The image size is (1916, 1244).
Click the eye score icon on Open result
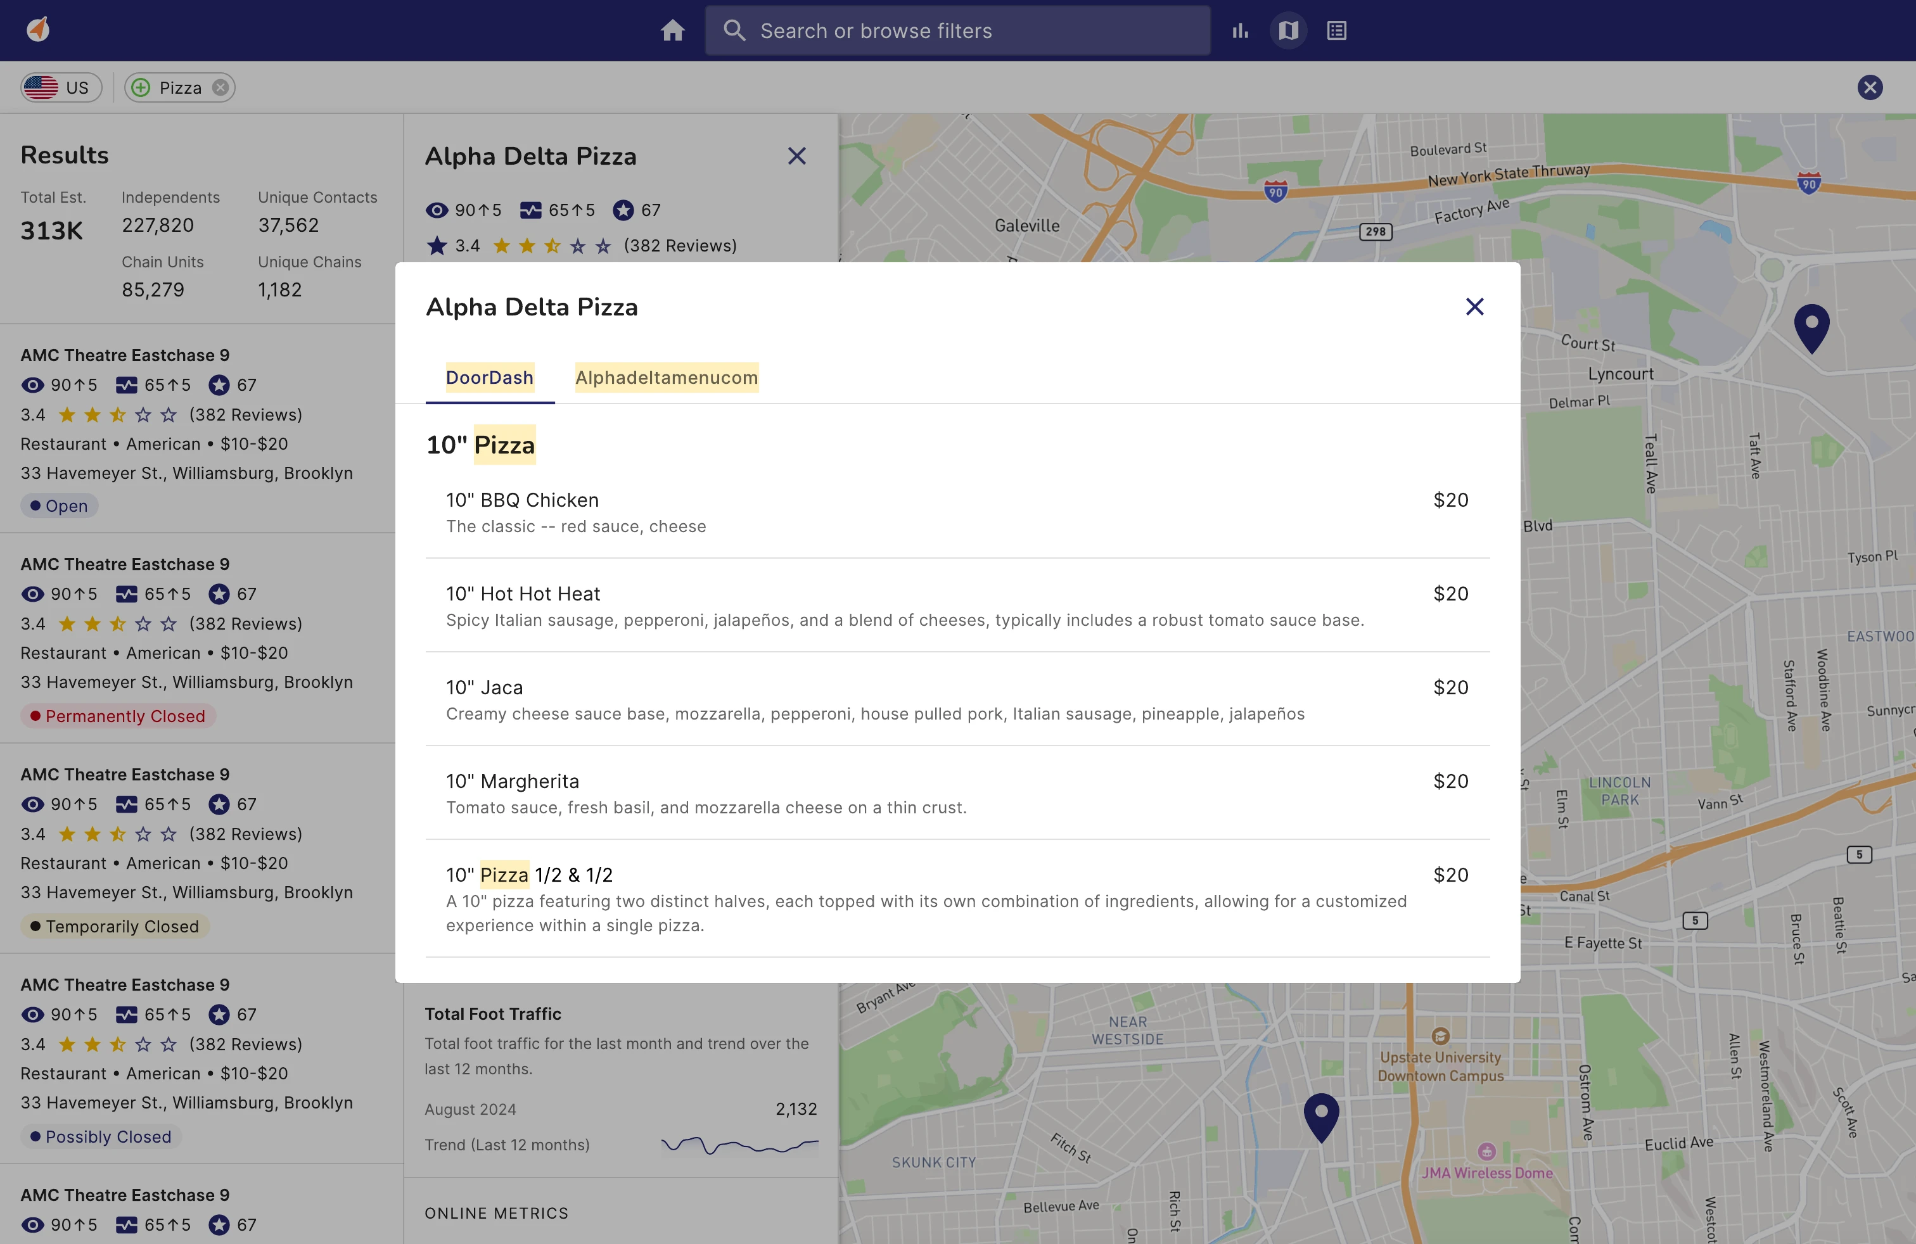click(32, 384)
